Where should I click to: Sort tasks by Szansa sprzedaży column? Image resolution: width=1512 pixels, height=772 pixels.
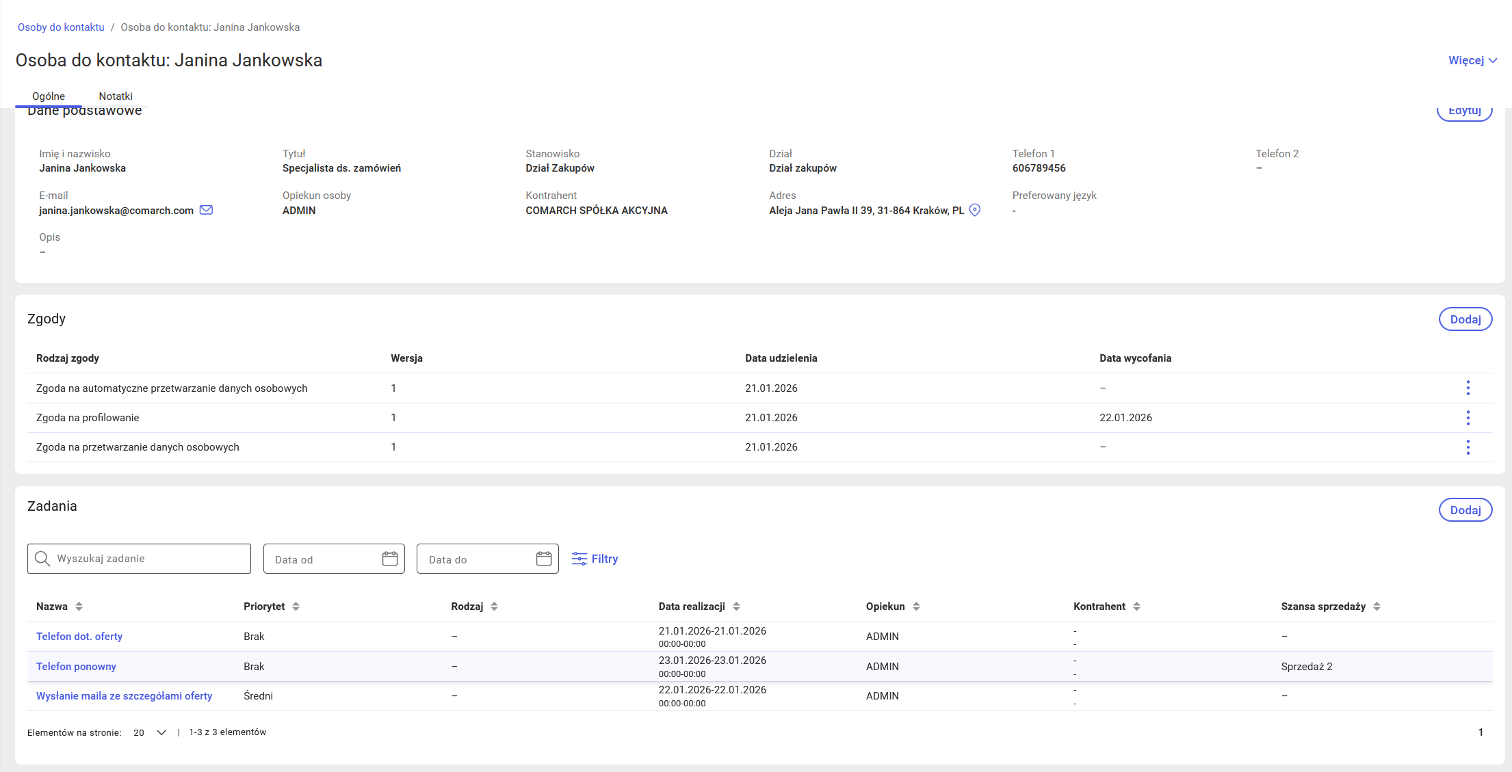click(1377, 607)
